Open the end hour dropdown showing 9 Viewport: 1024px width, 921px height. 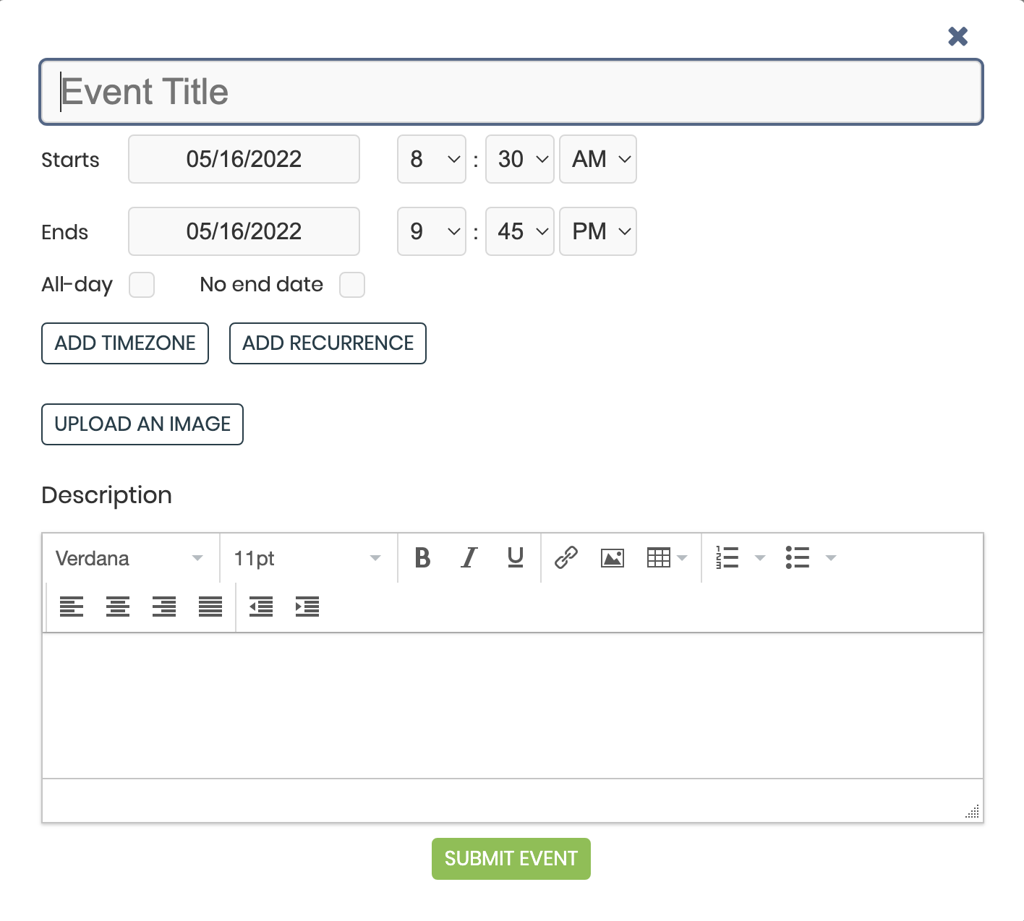[432, 231]
